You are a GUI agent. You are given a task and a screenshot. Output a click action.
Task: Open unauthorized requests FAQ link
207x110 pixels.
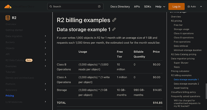click(187, 103)
